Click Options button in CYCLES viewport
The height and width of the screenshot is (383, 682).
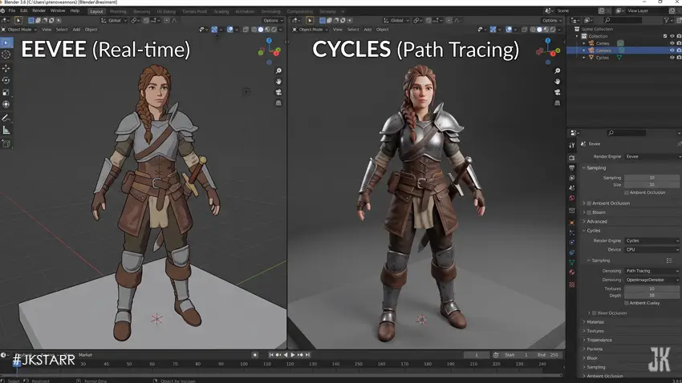point(551,20)
